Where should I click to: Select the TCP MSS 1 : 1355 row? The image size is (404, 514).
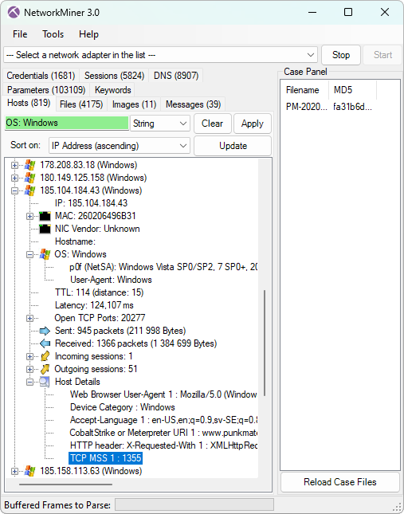[x=105, y=458]
